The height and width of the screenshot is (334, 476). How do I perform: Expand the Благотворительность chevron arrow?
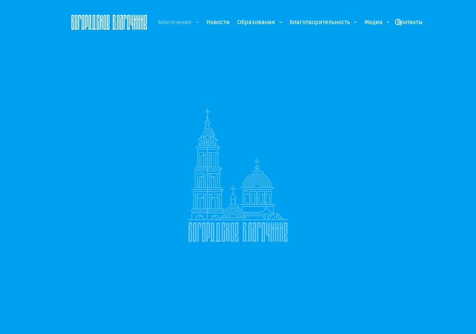coord(355,23)
